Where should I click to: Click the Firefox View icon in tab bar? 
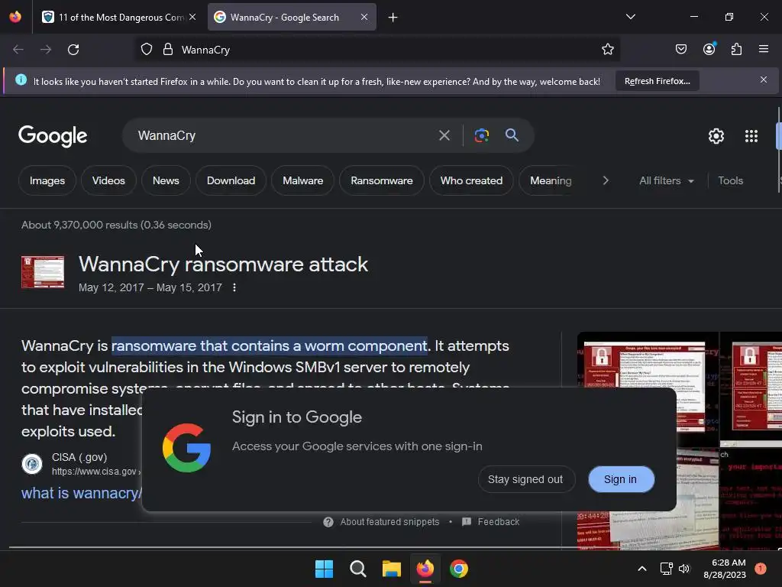point(15,17)
